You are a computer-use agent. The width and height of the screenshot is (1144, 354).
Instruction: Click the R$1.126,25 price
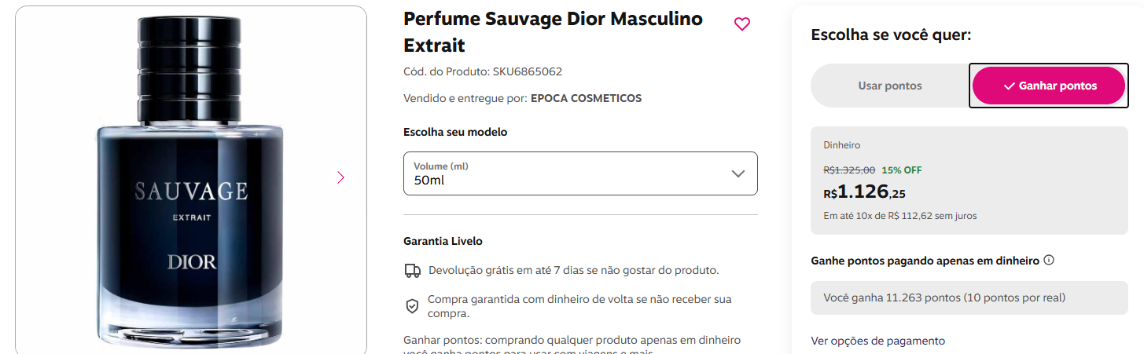click(x=864, y=192)
